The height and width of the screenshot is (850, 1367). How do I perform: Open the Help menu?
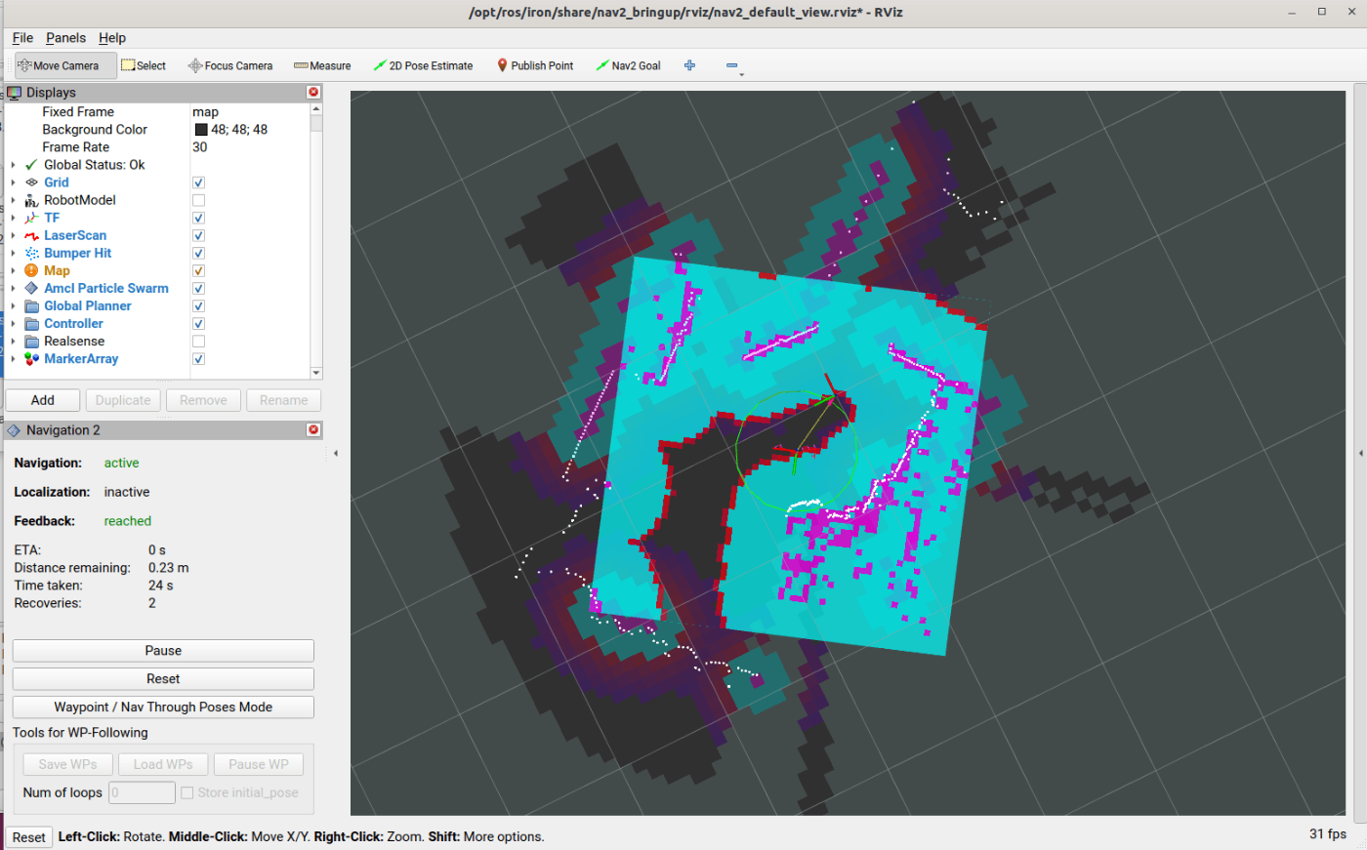112,38
